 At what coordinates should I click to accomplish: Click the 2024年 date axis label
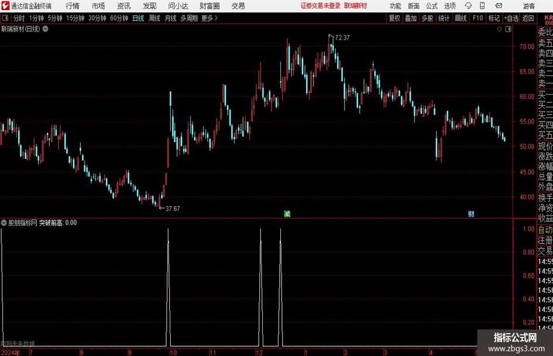coord(10,352)
